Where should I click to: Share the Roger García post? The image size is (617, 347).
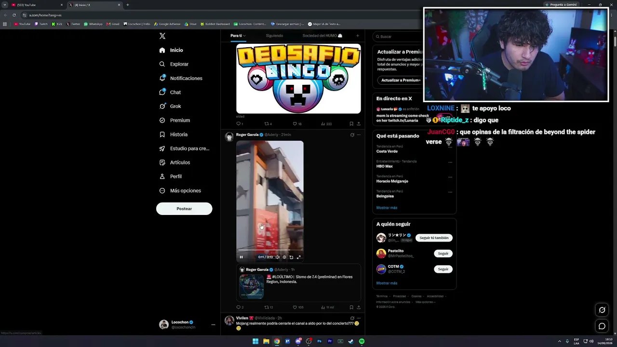coord(359,307)
